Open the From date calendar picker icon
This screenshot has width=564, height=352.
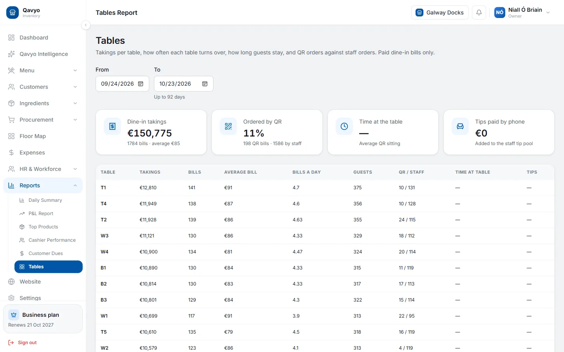[x=141, y=84]
